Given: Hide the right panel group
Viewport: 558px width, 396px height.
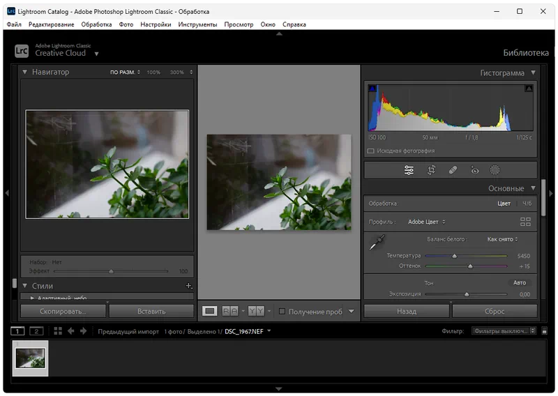Looking at the screenshot, I should (x=551, y=193).
